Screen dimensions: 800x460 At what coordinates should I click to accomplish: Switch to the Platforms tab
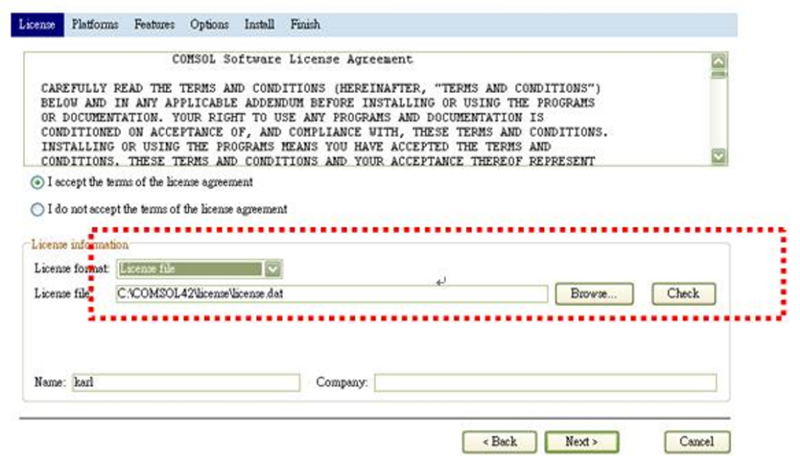pyautogui.click(x=95, y=25)
